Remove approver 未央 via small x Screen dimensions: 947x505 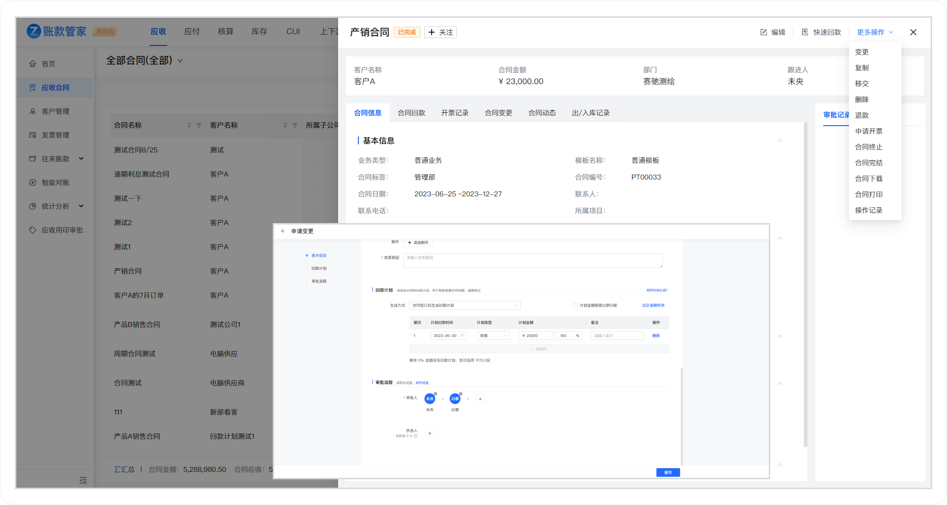436,394
